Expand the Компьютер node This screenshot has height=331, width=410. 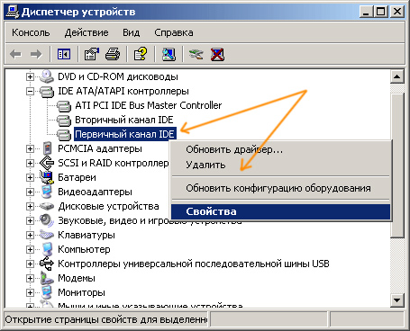30,249
